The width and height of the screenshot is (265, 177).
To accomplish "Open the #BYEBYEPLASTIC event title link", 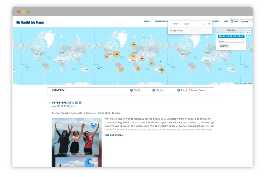I will (x=63, y=103).
